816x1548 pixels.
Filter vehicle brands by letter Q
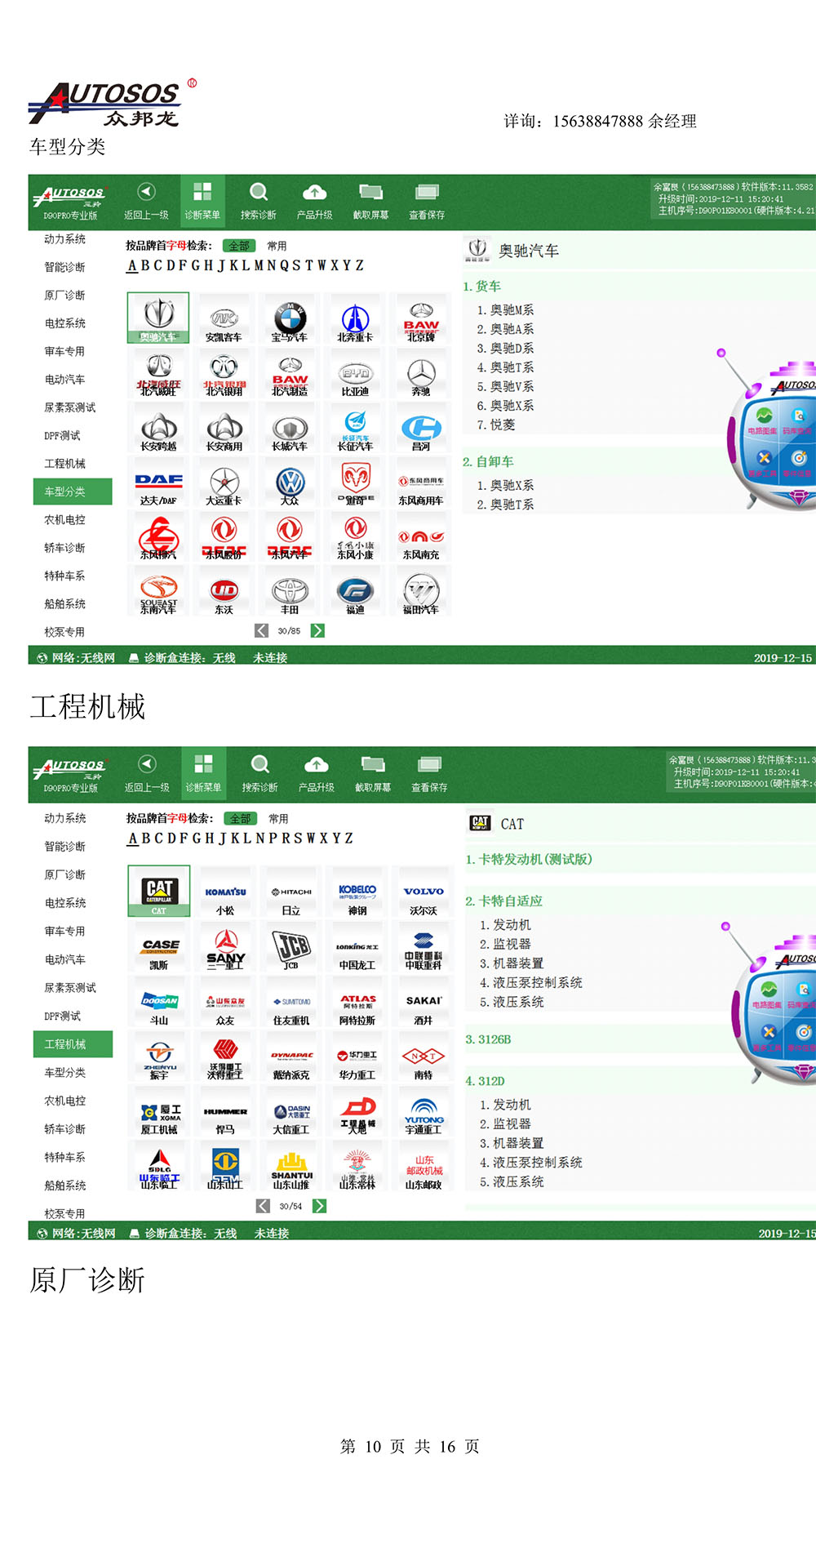[283, 266]
